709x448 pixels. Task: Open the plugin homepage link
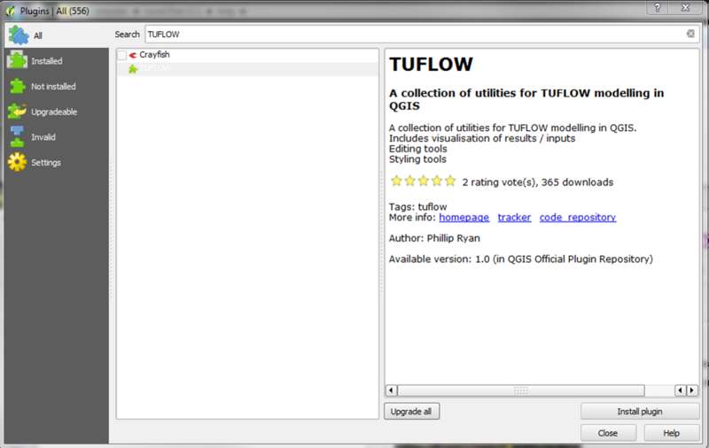(464, 217)
